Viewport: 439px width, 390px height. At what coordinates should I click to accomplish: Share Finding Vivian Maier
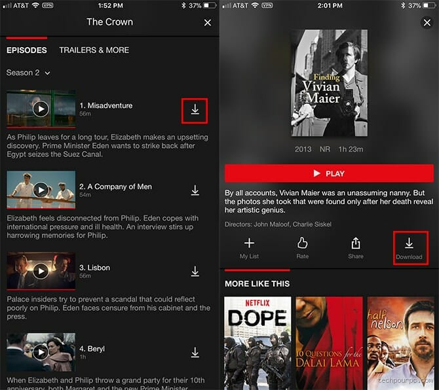[356, 248]
